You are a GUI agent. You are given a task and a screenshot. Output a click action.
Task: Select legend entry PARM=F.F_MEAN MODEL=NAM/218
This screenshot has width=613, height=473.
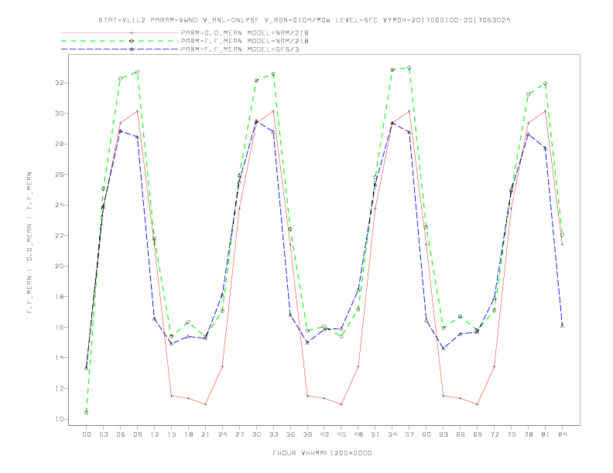click(x=245, y=41)
